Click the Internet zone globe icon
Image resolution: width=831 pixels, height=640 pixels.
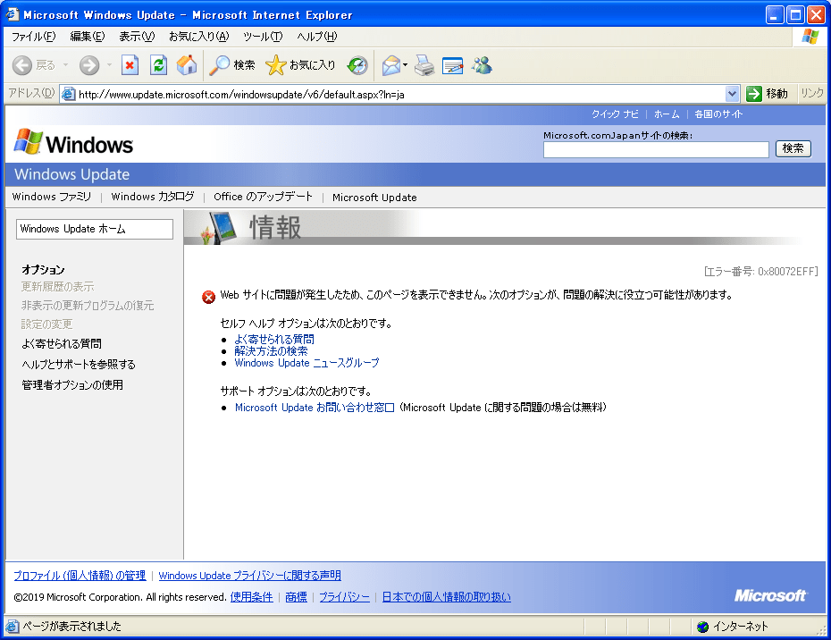[702, 627]
